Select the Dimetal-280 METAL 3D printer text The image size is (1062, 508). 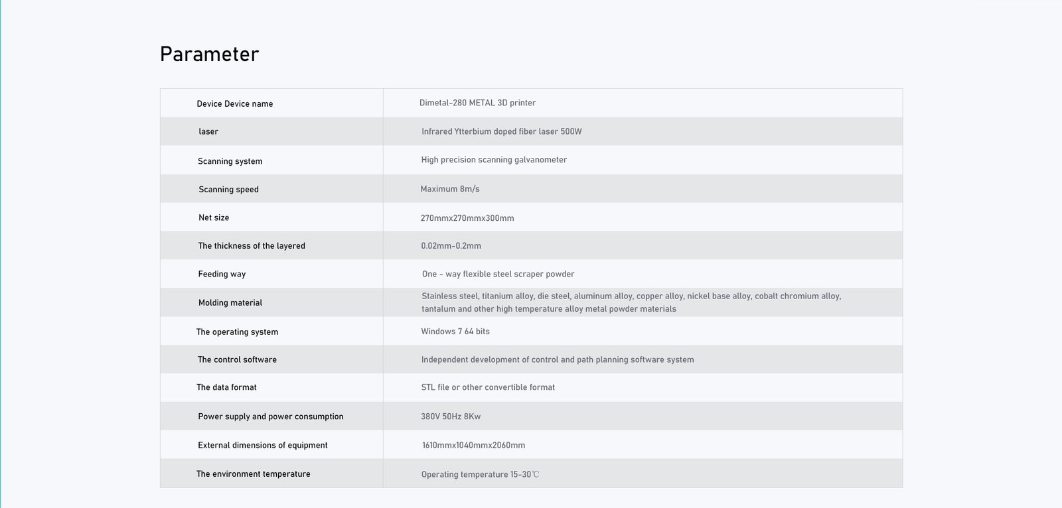(477, 103)
